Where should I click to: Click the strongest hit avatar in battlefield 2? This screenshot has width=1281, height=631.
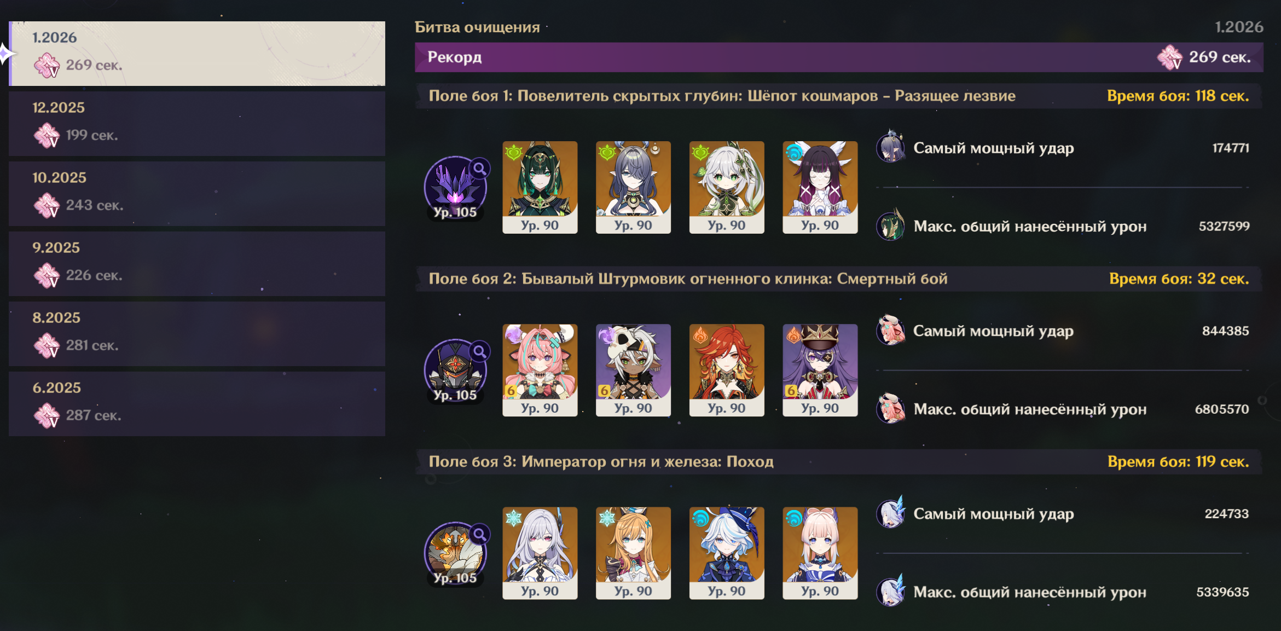891,331
